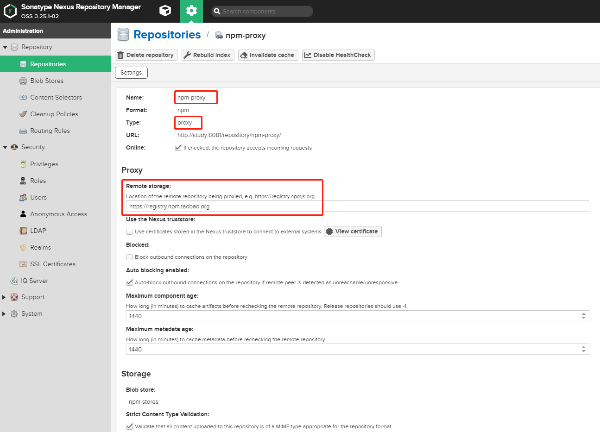Expand the Support tree section
Screen dimensions: 600x432
(x=4, y=297)
